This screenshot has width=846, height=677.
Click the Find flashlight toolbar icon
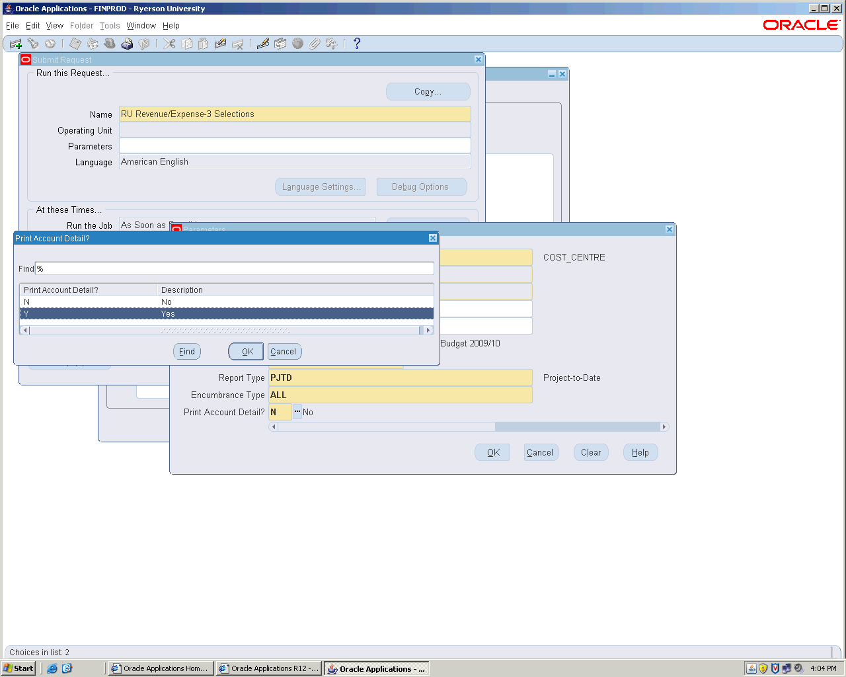point(33,44)
